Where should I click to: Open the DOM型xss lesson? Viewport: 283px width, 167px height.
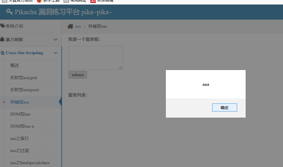20,114
